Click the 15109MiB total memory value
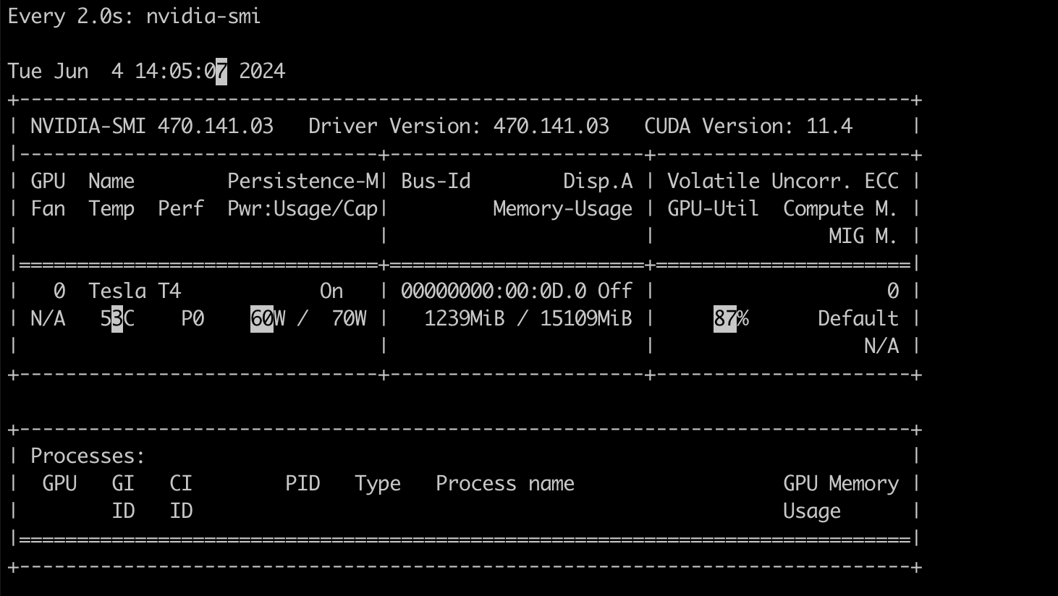1058x596 pixels. coord(586,318)
